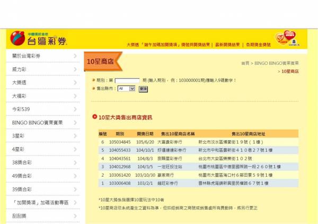Click the draw date 104/8/3
318x224 pixels.
[x=145, y=159]
